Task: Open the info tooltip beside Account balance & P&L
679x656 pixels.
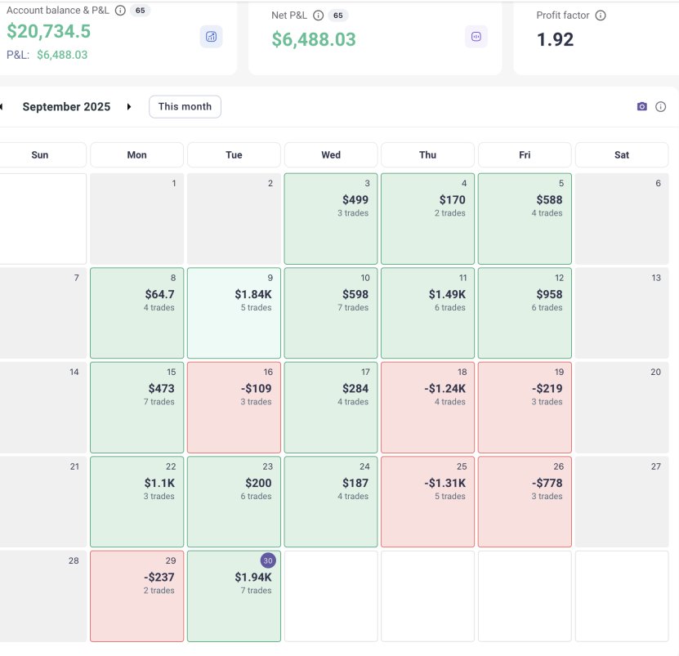Action: click(118, 11)
